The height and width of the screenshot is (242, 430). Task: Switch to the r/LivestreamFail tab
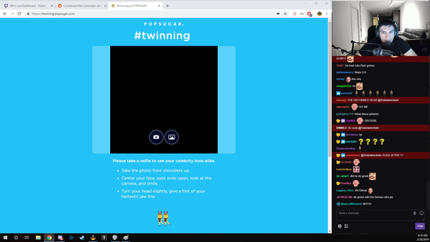click(x=82, y=6)
